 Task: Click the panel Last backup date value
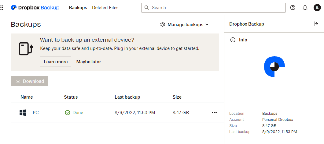point(280,132)
